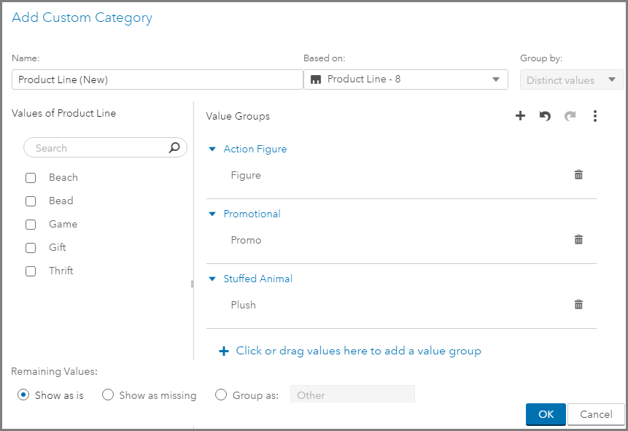Click the Name input field
The width and height of the screenshot is (628, 431).
click(157, 79)
